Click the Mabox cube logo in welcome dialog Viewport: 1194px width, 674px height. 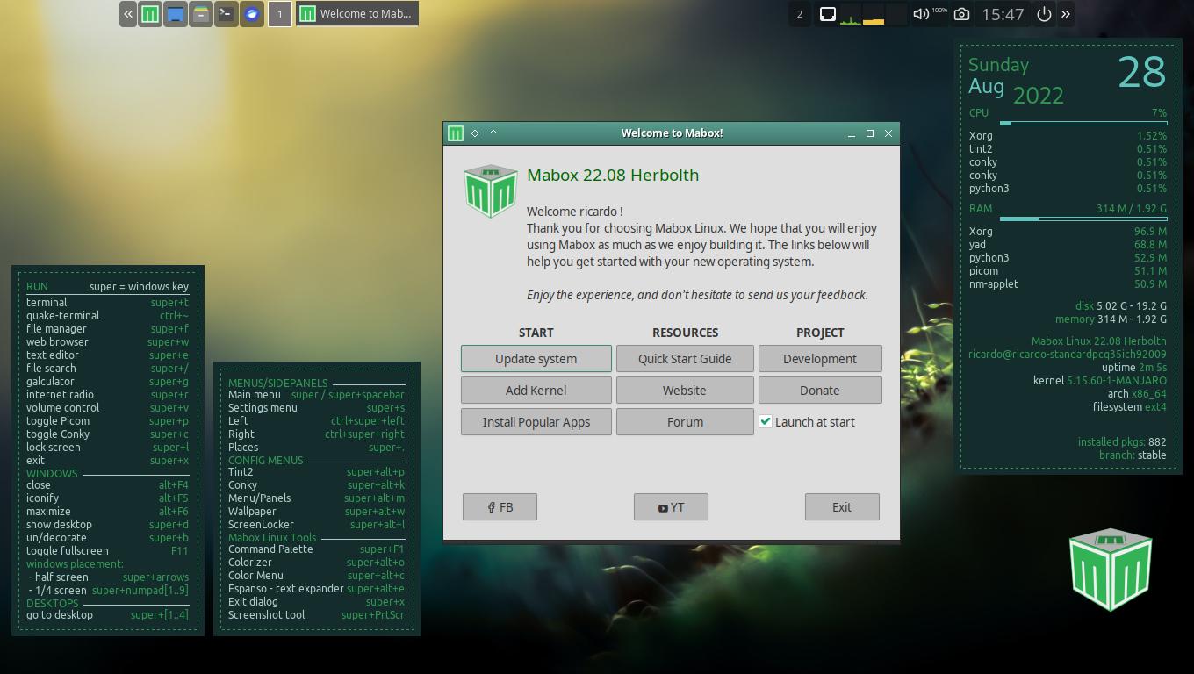click(x=490, y=190)
